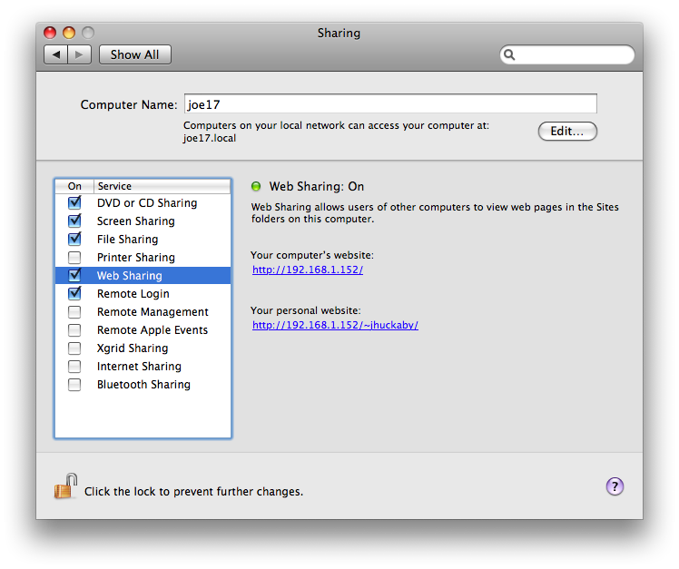Open the computer's website link
Screen dimensions: 679x569
308,270
